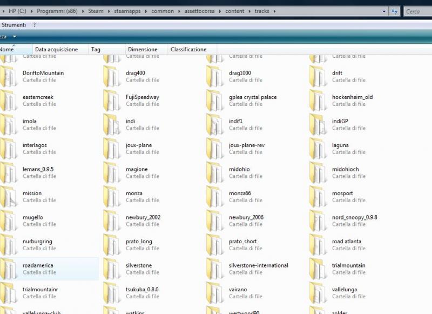The width and height of the screenshot is (432, 314).
Task: Click the monza folder icon
Action: pyautogui.click(x=112, y=197)
